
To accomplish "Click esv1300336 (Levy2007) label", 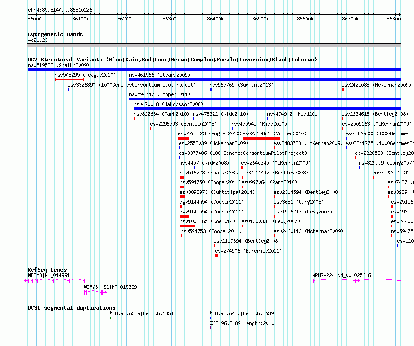I will click(271, 221).
